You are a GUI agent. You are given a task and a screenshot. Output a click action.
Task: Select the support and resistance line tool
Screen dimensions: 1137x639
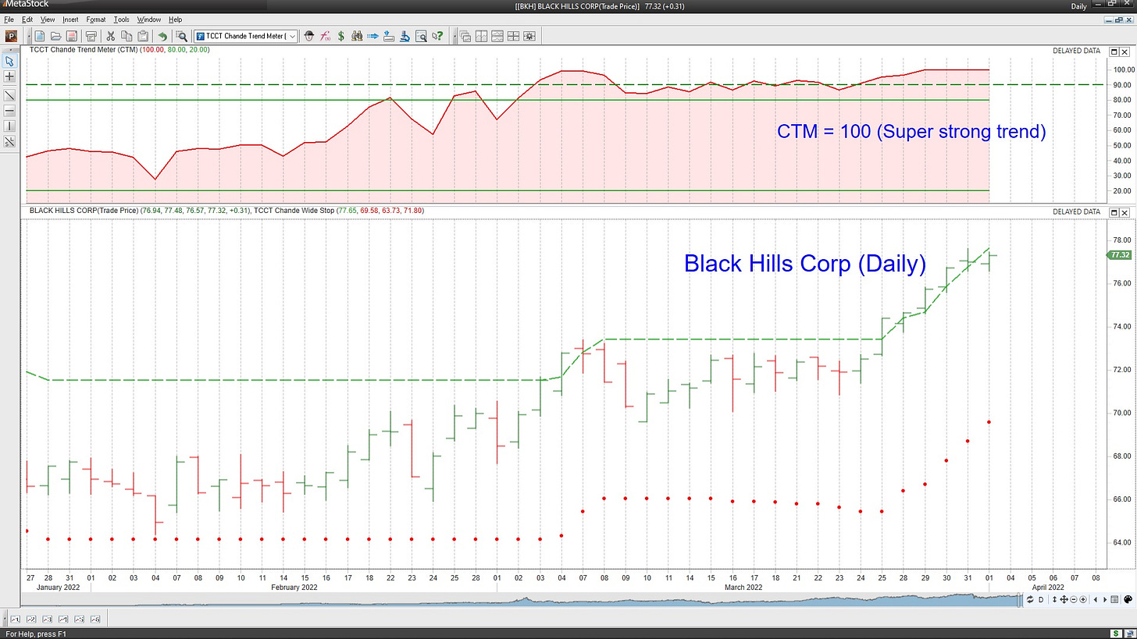(9, 142)
